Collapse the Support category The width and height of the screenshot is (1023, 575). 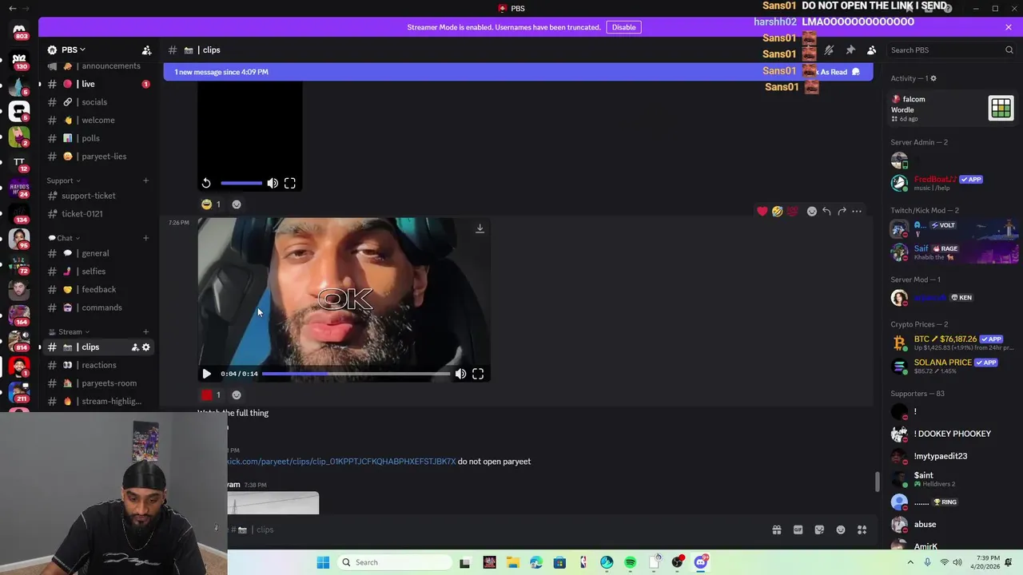(63, 180)
